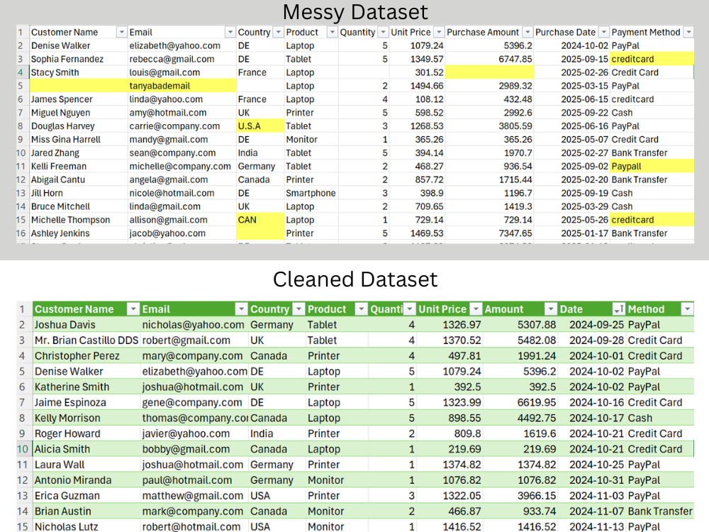This screenshot has height=532, width=709.
Task: Select 'carrie@company.com' email cell
Action: click(x=182, y=126)
